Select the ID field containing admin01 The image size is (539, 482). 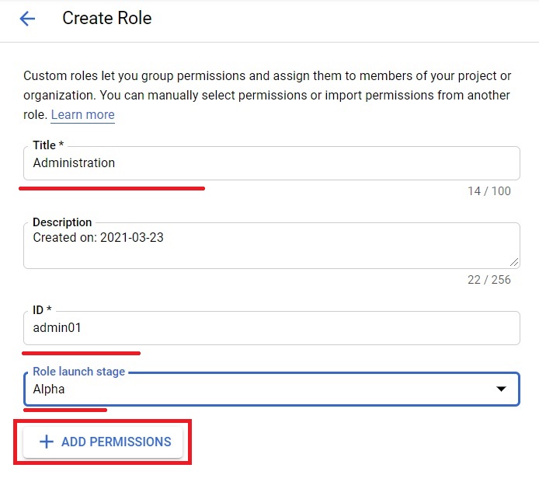click(x=272, y=328)
